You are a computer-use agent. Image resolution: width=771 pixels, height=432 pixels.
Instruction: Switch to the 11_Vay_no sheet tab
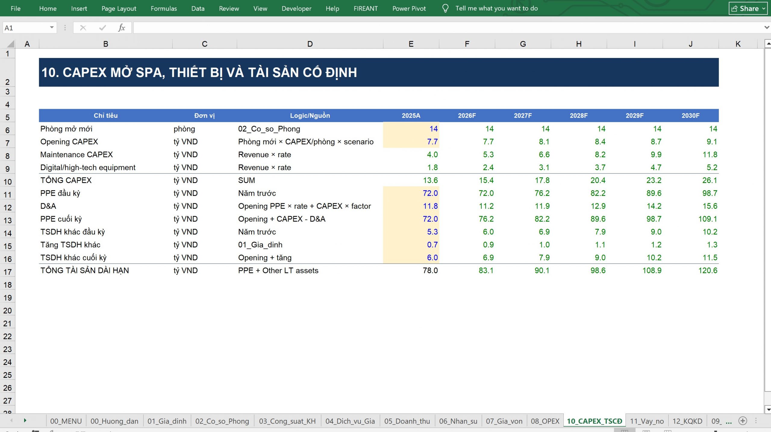(647, 421)
